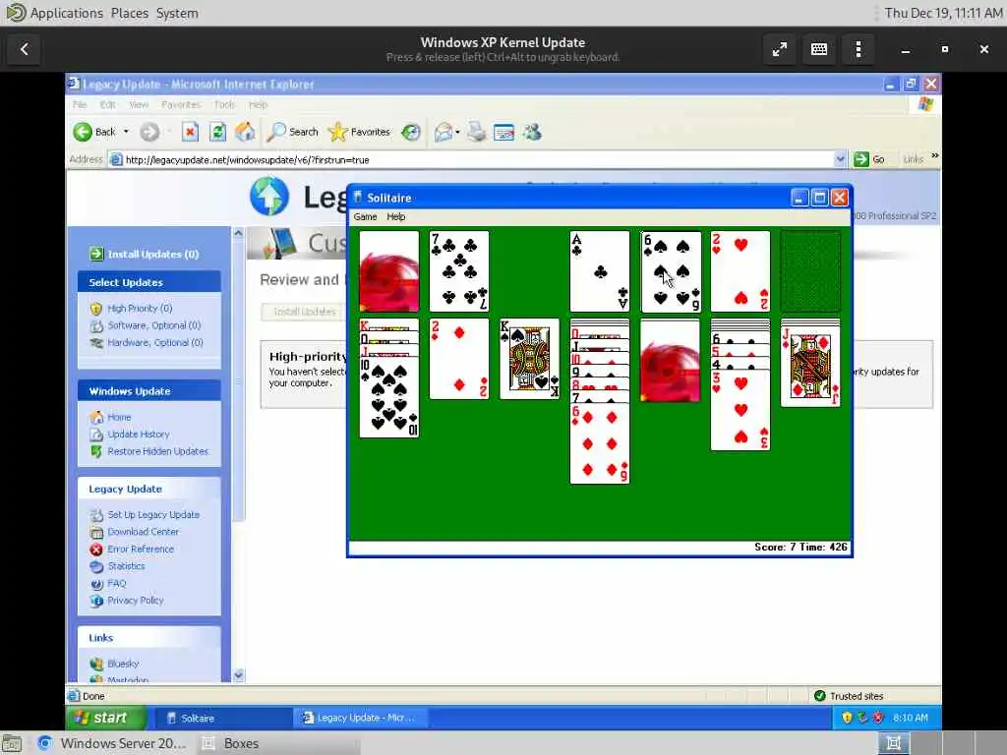
Task: Click the IE Back arrow icon
Action: click(83, 133)
